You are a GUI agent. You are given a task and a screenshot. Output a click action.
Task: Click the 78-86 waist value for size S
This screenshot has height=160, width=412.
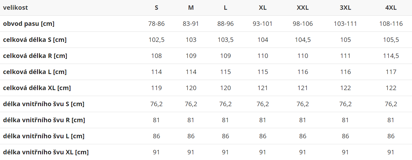click(x=156, y=24)
